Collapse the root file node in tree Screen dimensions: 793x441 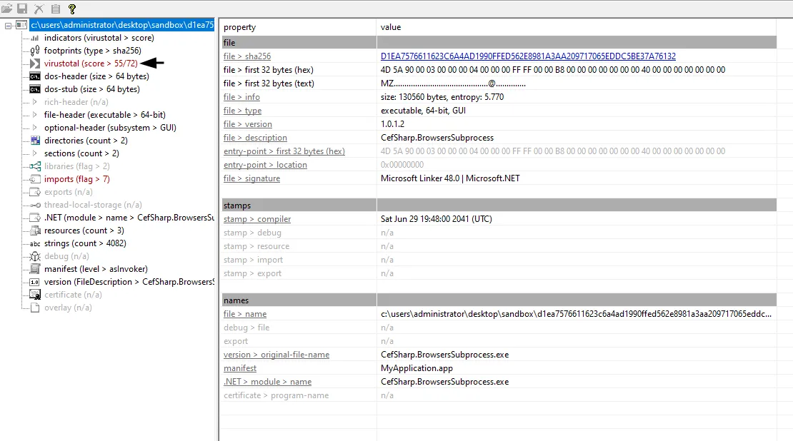[8, 25]
